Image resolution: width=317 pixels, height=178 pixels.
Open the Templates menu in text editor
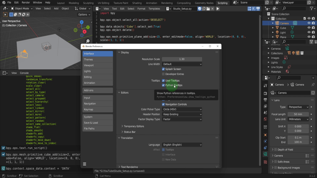tap(154, 9)
